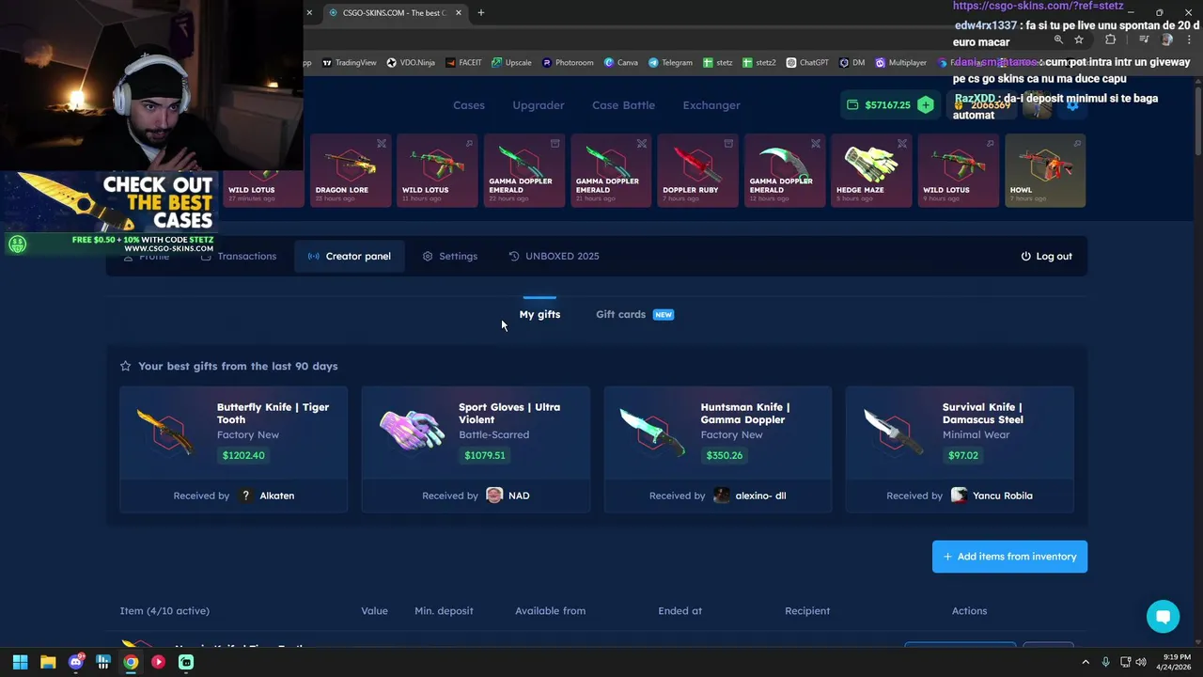Viewport: 1203px width, 677px height.
Task: Open the Photoroom bookmark
Action: pyautogui.click(x=568, y=63)
